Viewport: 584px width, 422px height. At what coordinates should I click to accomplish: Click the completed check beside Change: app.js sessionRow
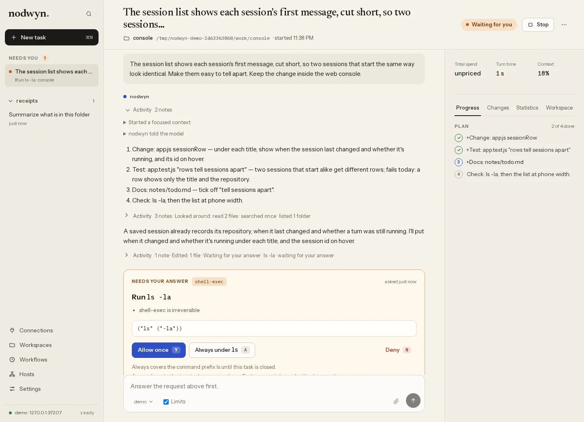pyautogui.click(x=459, y=138)
